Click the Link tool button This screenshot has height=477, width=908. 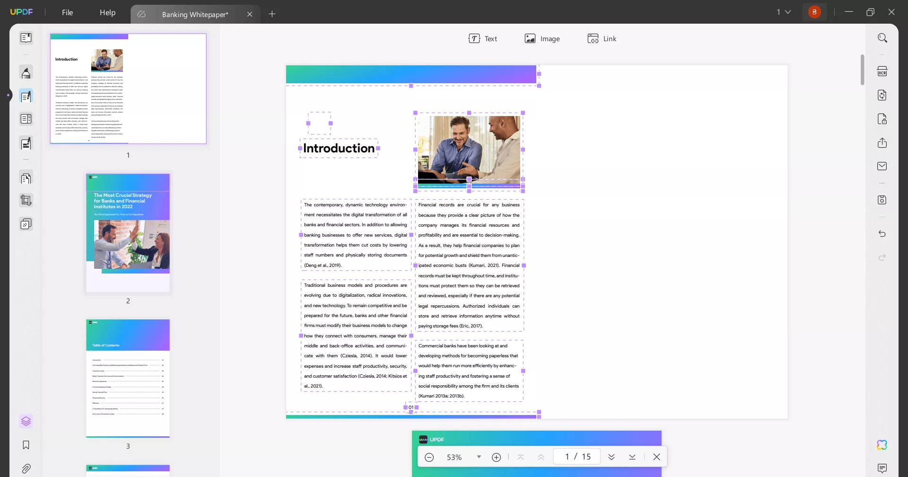pos(602,38)
